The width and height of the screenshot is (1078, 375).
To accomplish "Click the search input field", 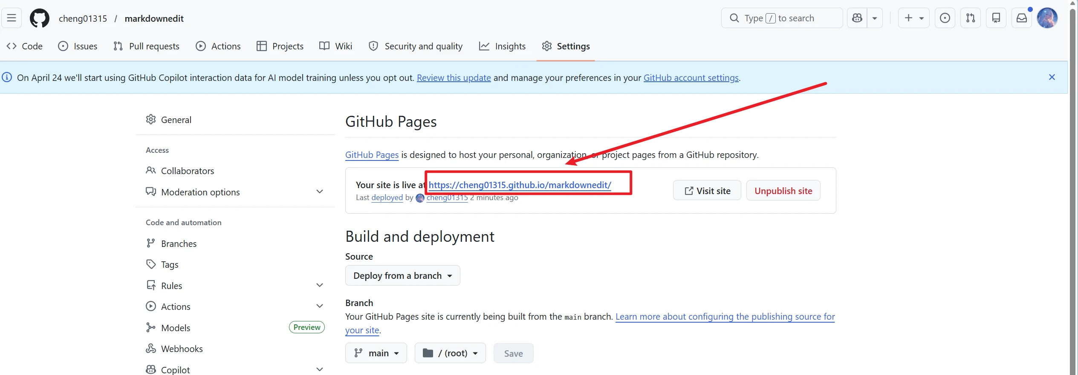I will (x=782, y=18).
